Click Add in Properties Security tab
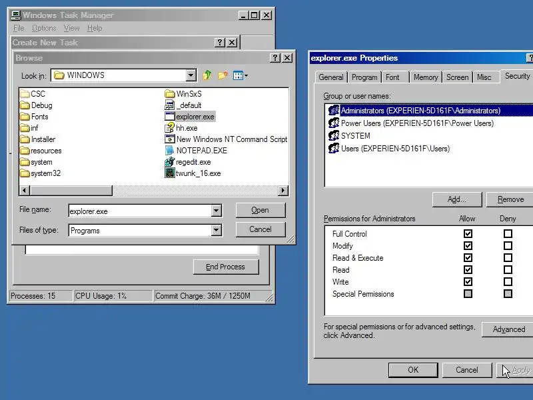The width and height of the screenshot is (533, 400). 457,199
